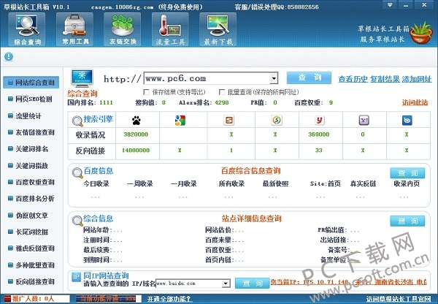Select 反向链接查询 in the sidebar

(31, 281)
